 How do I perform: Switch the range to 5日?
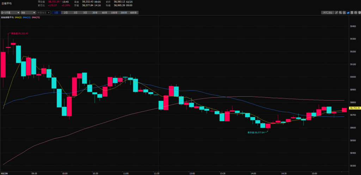(x=85, y=13)
